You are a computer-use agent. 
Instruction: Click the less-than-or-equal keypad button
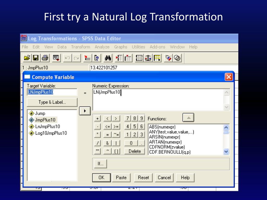pyautogui.click(x=107, y=127)
